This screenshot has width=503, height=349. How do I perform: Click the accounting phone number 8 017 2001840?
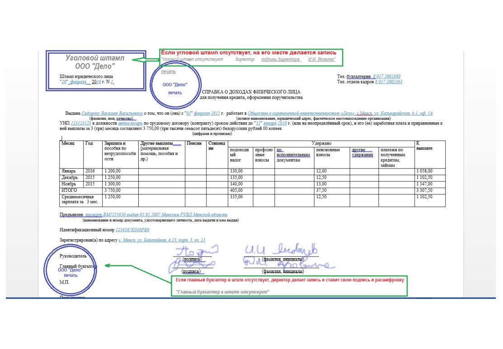pos(386,76)
